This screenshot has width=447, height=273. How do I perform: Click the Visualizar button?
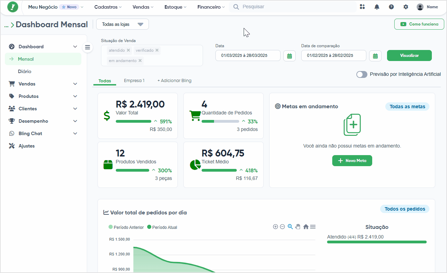point(409,55)
